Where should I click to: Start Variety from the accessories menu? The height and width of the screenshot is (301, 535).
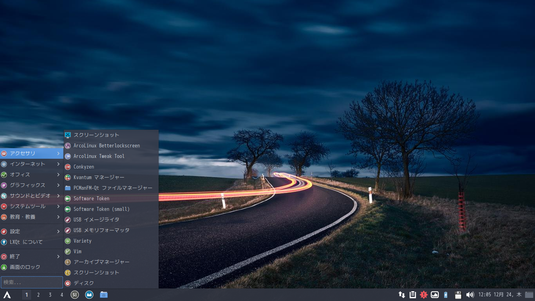point(111,241)
